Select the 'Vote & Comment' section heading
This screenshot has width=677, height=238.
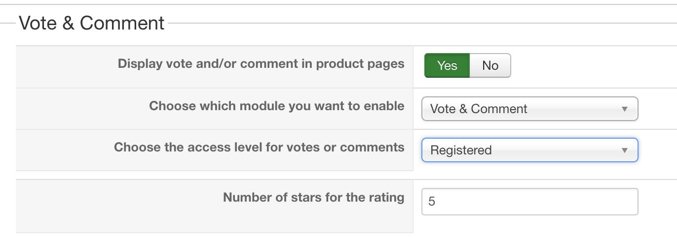(x=92, y=23)
